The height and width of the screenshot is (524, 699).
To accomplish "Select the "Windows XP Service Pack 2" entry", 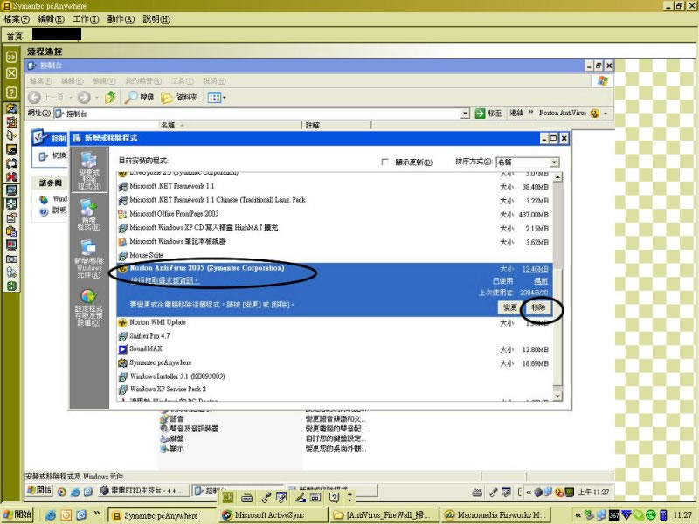I will tap(334, 389).
